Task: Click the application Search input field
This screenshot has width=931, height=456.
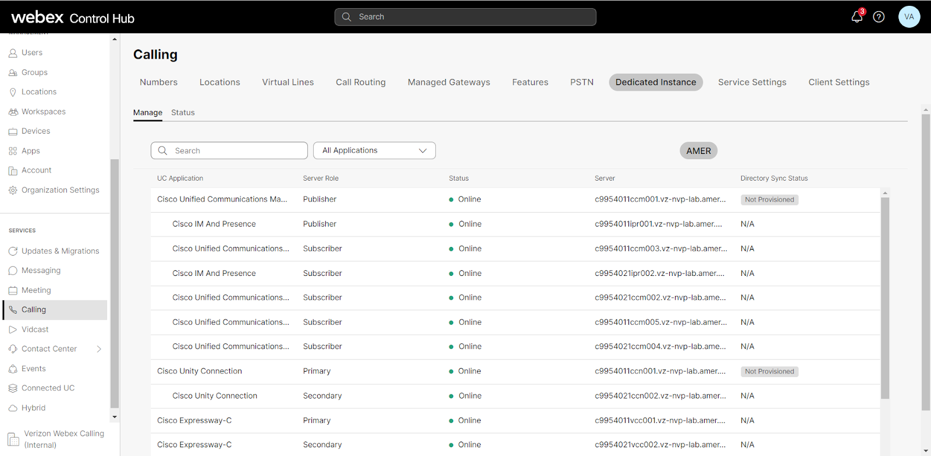Action: 229,150
